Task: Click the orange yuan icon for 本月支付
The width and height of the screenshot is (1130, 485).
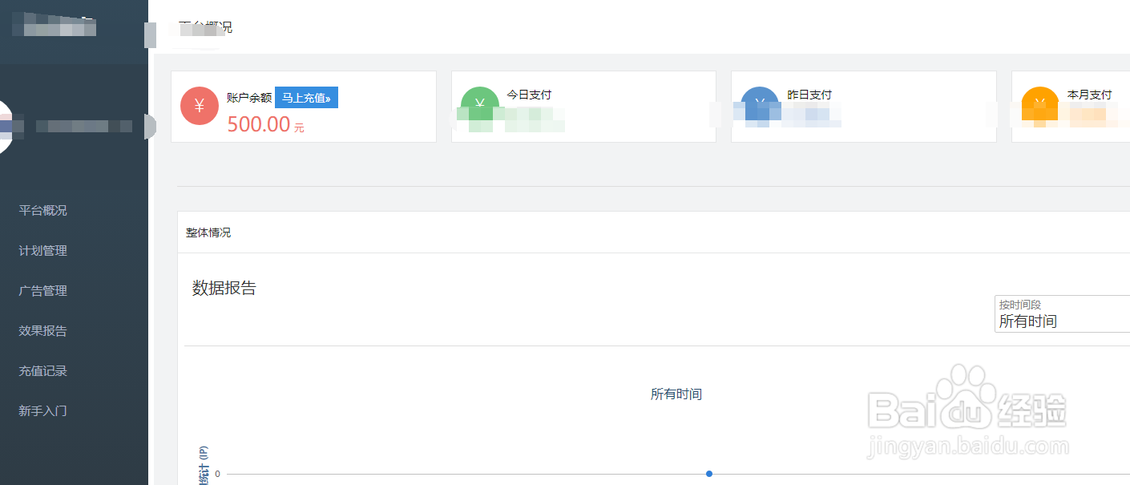Action: tap(1040, 106)
